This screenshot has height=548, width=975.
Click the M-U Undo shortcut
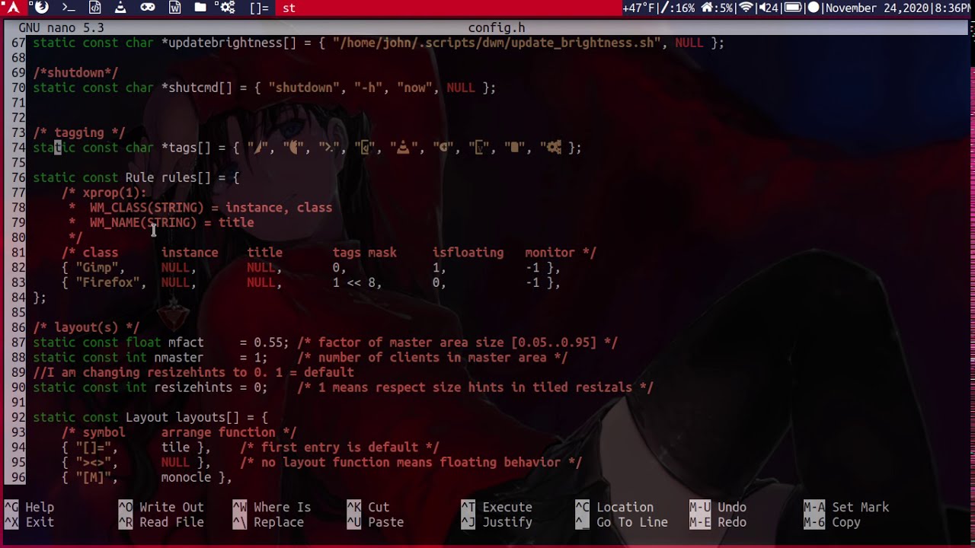(718, 508)
